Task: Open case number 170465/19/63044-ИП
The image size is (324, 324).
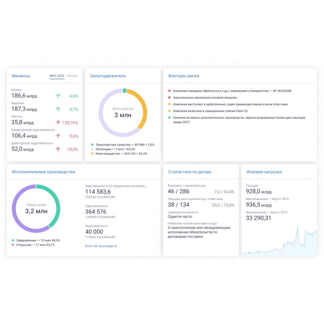Action: click(x=100, y=237)
